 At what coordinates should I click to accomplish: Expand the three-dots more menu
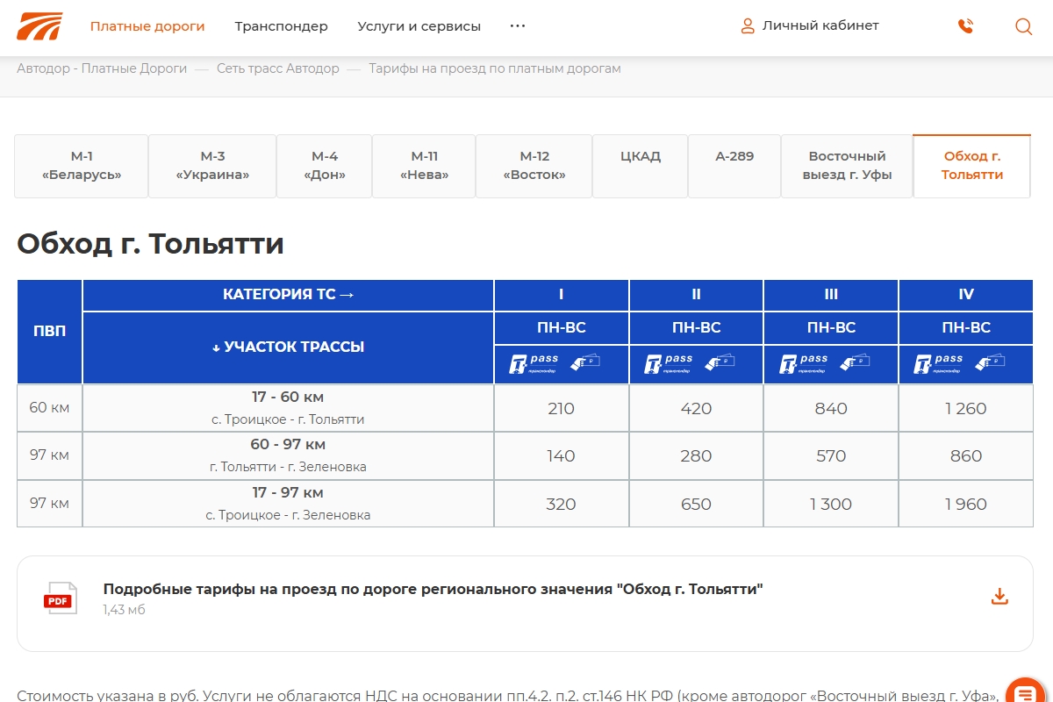click(x=518, y=26)
